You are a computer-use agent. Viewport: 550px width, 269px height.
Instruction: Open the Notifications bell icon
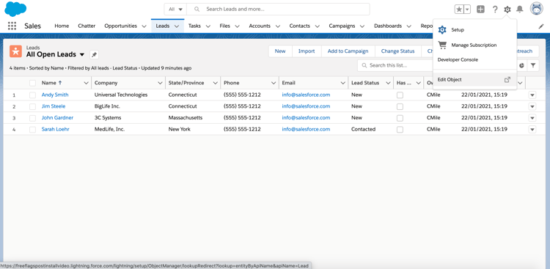(519, 10)
